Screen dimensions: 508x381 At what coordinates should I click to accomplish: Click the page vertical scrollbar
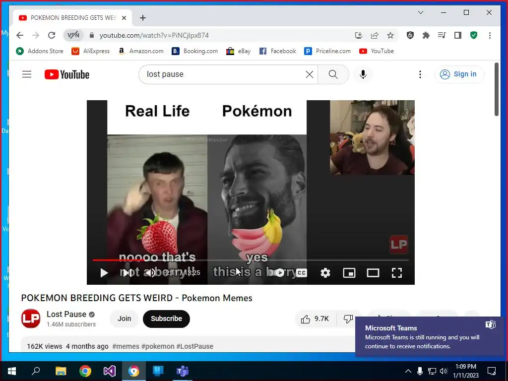496,89
